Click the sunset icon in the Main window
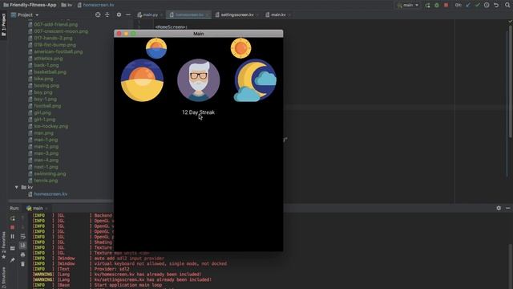Screen dimensions: 513x289 pyautogui.click(x=156, y=48)
